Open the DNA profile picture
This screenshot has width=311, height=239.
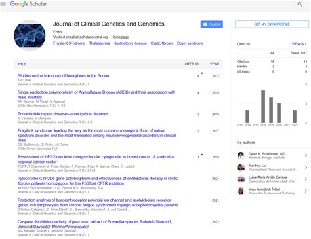coord(30,35)
